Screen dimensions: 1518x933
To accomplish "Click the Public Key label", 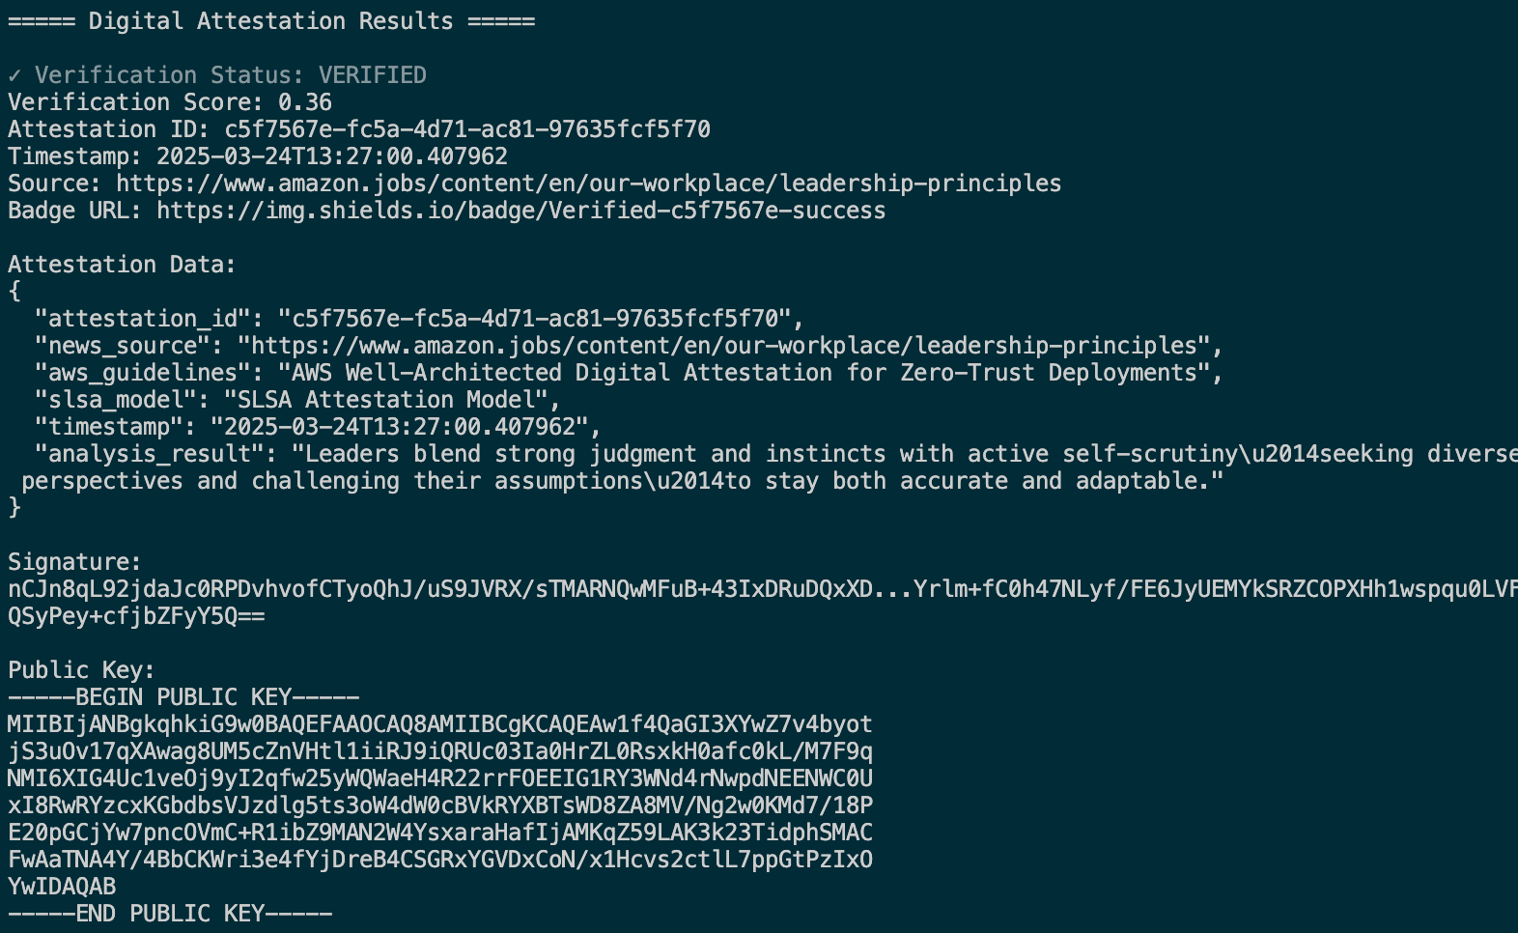I will click(x=82, y=670).
